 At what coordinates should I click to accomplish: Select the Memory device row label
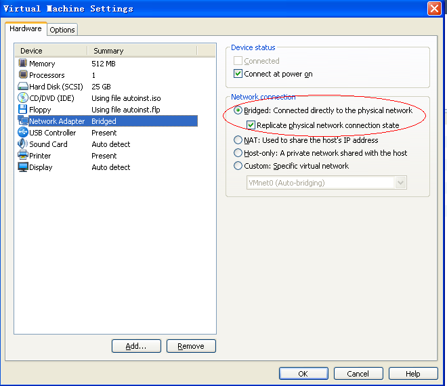pos(42,64)
